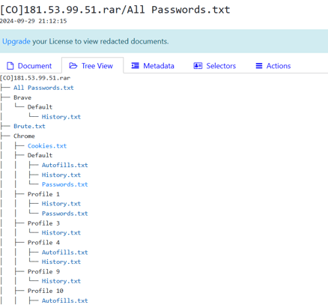Open the Selectors tab
Screen dimensions: 328x308
(215, 66)
